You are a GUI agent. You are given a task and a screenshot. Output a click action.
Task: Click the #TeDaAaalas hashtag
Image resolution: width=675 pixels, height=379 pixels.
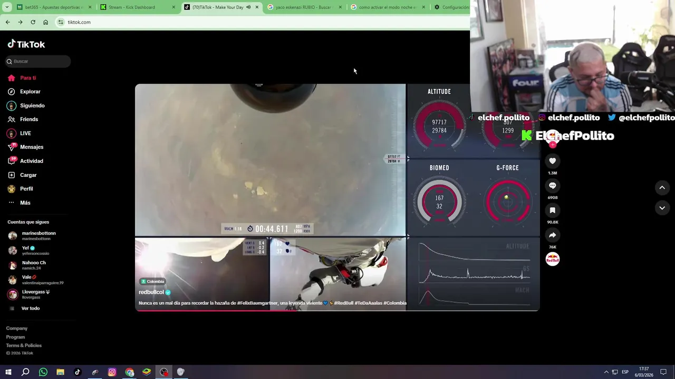click(x=368, y=303)
